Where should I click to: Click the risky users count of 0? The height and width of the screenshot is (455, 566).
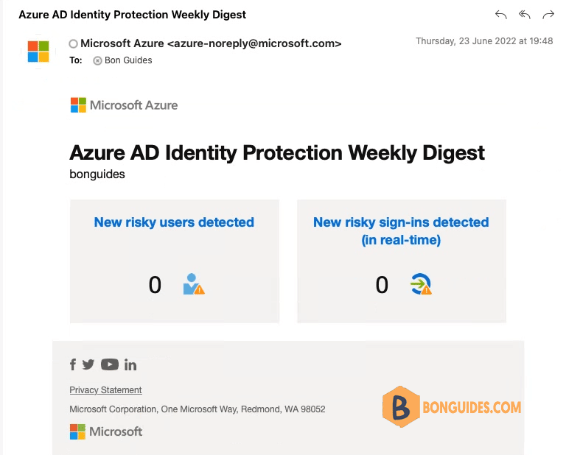155,285
